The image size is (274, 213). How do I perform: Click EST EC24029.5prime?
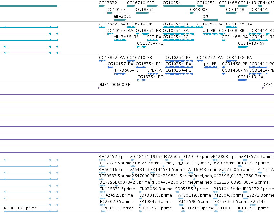(103, 205)
